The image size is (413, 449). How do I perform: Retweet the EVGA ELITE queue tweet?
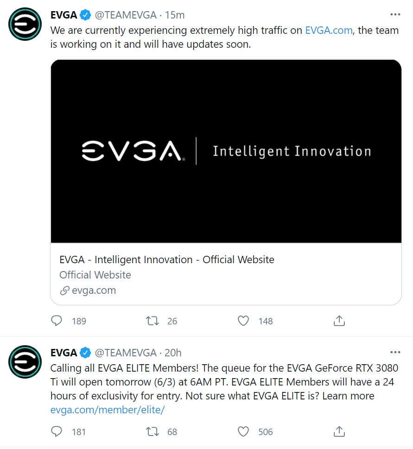(152, 432)
